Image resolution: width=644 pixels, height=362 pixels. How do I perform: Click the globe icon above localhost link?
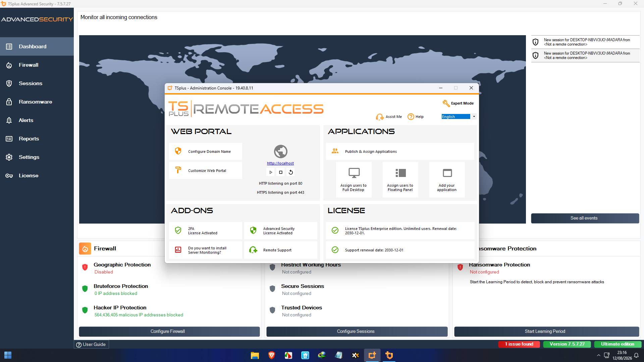281,152
